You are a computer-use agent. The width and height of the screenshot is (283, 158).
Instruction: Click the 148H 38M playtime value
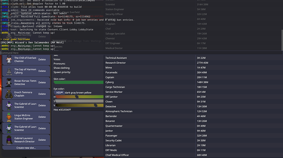pyautogui.click(x=203, y=82)
